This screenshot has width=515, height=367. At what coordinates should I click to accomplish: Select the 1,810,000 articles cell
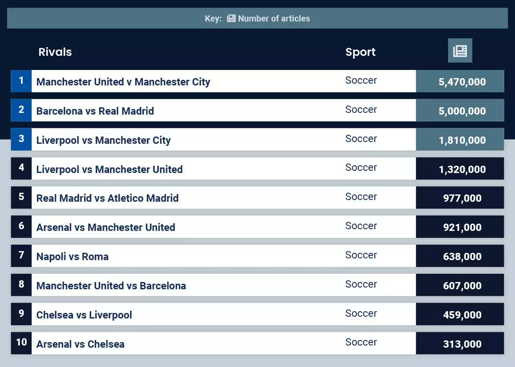click(x=460, y=140)
